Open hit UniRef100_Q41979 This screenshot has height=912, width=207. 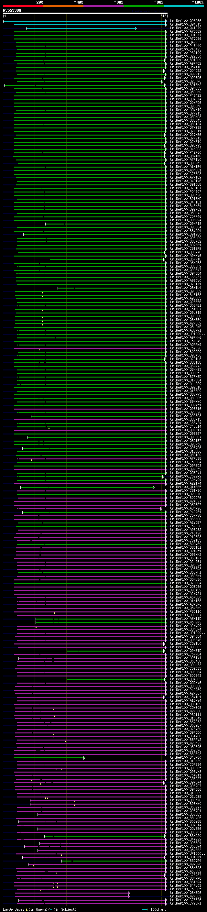click(186, 28)
